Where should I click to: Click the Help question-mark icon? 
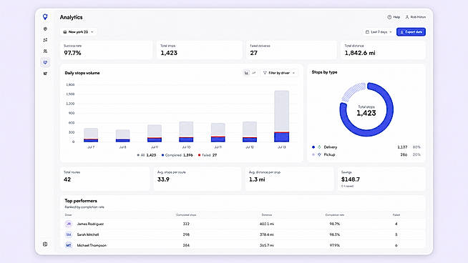coord(389,17)
